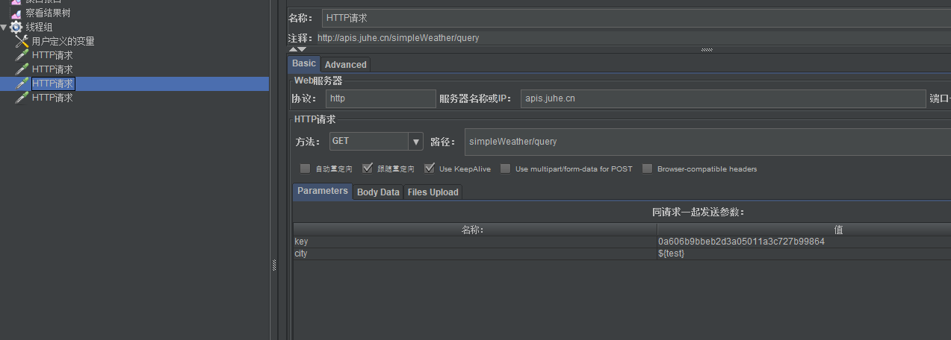Click the highlighted HTTP请求 pipette icon
This screenshot has height=340, width=951.
pos(22,84)
